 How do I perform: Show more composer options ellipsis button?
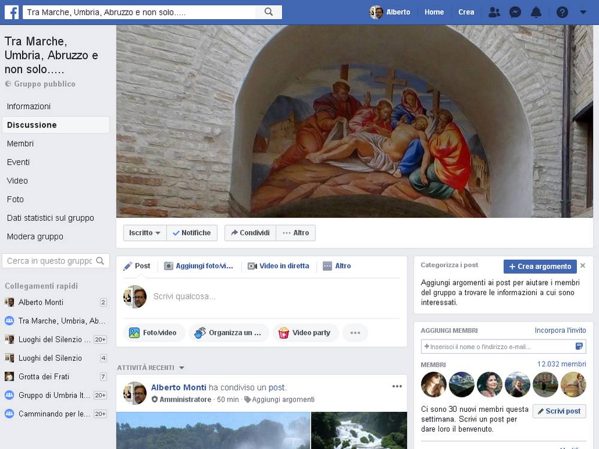[x=355, y=333]
